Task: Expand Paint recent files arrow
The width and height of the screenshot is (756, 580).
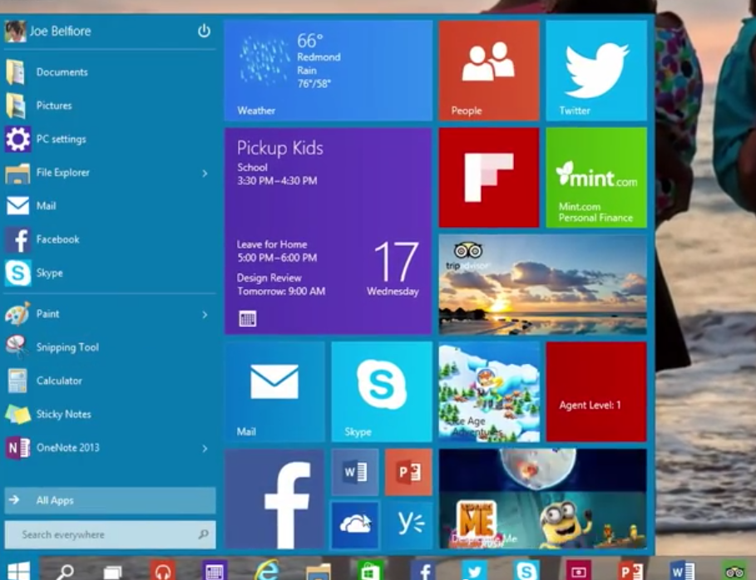Action: 205,315
